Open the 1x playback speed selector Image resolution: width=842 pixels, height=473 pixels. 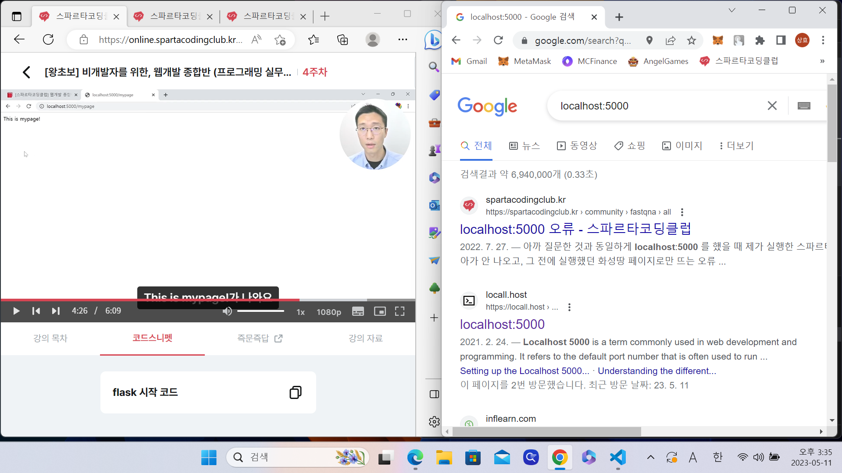tap(301, 312)
